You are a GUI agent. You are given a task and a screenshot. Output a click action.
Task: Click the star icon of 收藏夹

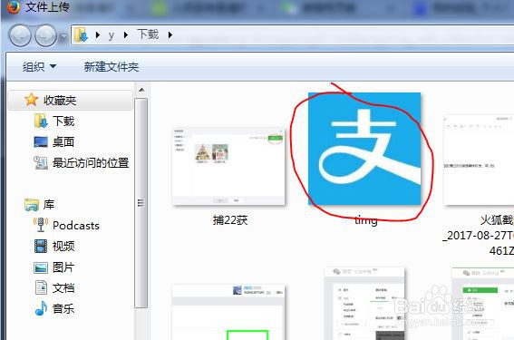pyautogui.click(x=31, y=100)
